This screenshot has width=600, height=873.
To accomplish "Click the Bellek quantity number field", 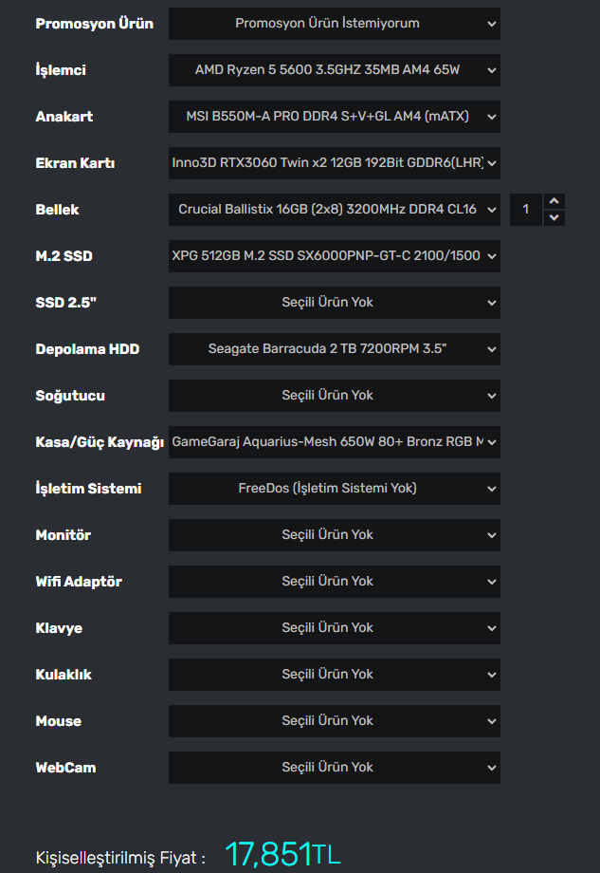I will [x=527, y=210].
